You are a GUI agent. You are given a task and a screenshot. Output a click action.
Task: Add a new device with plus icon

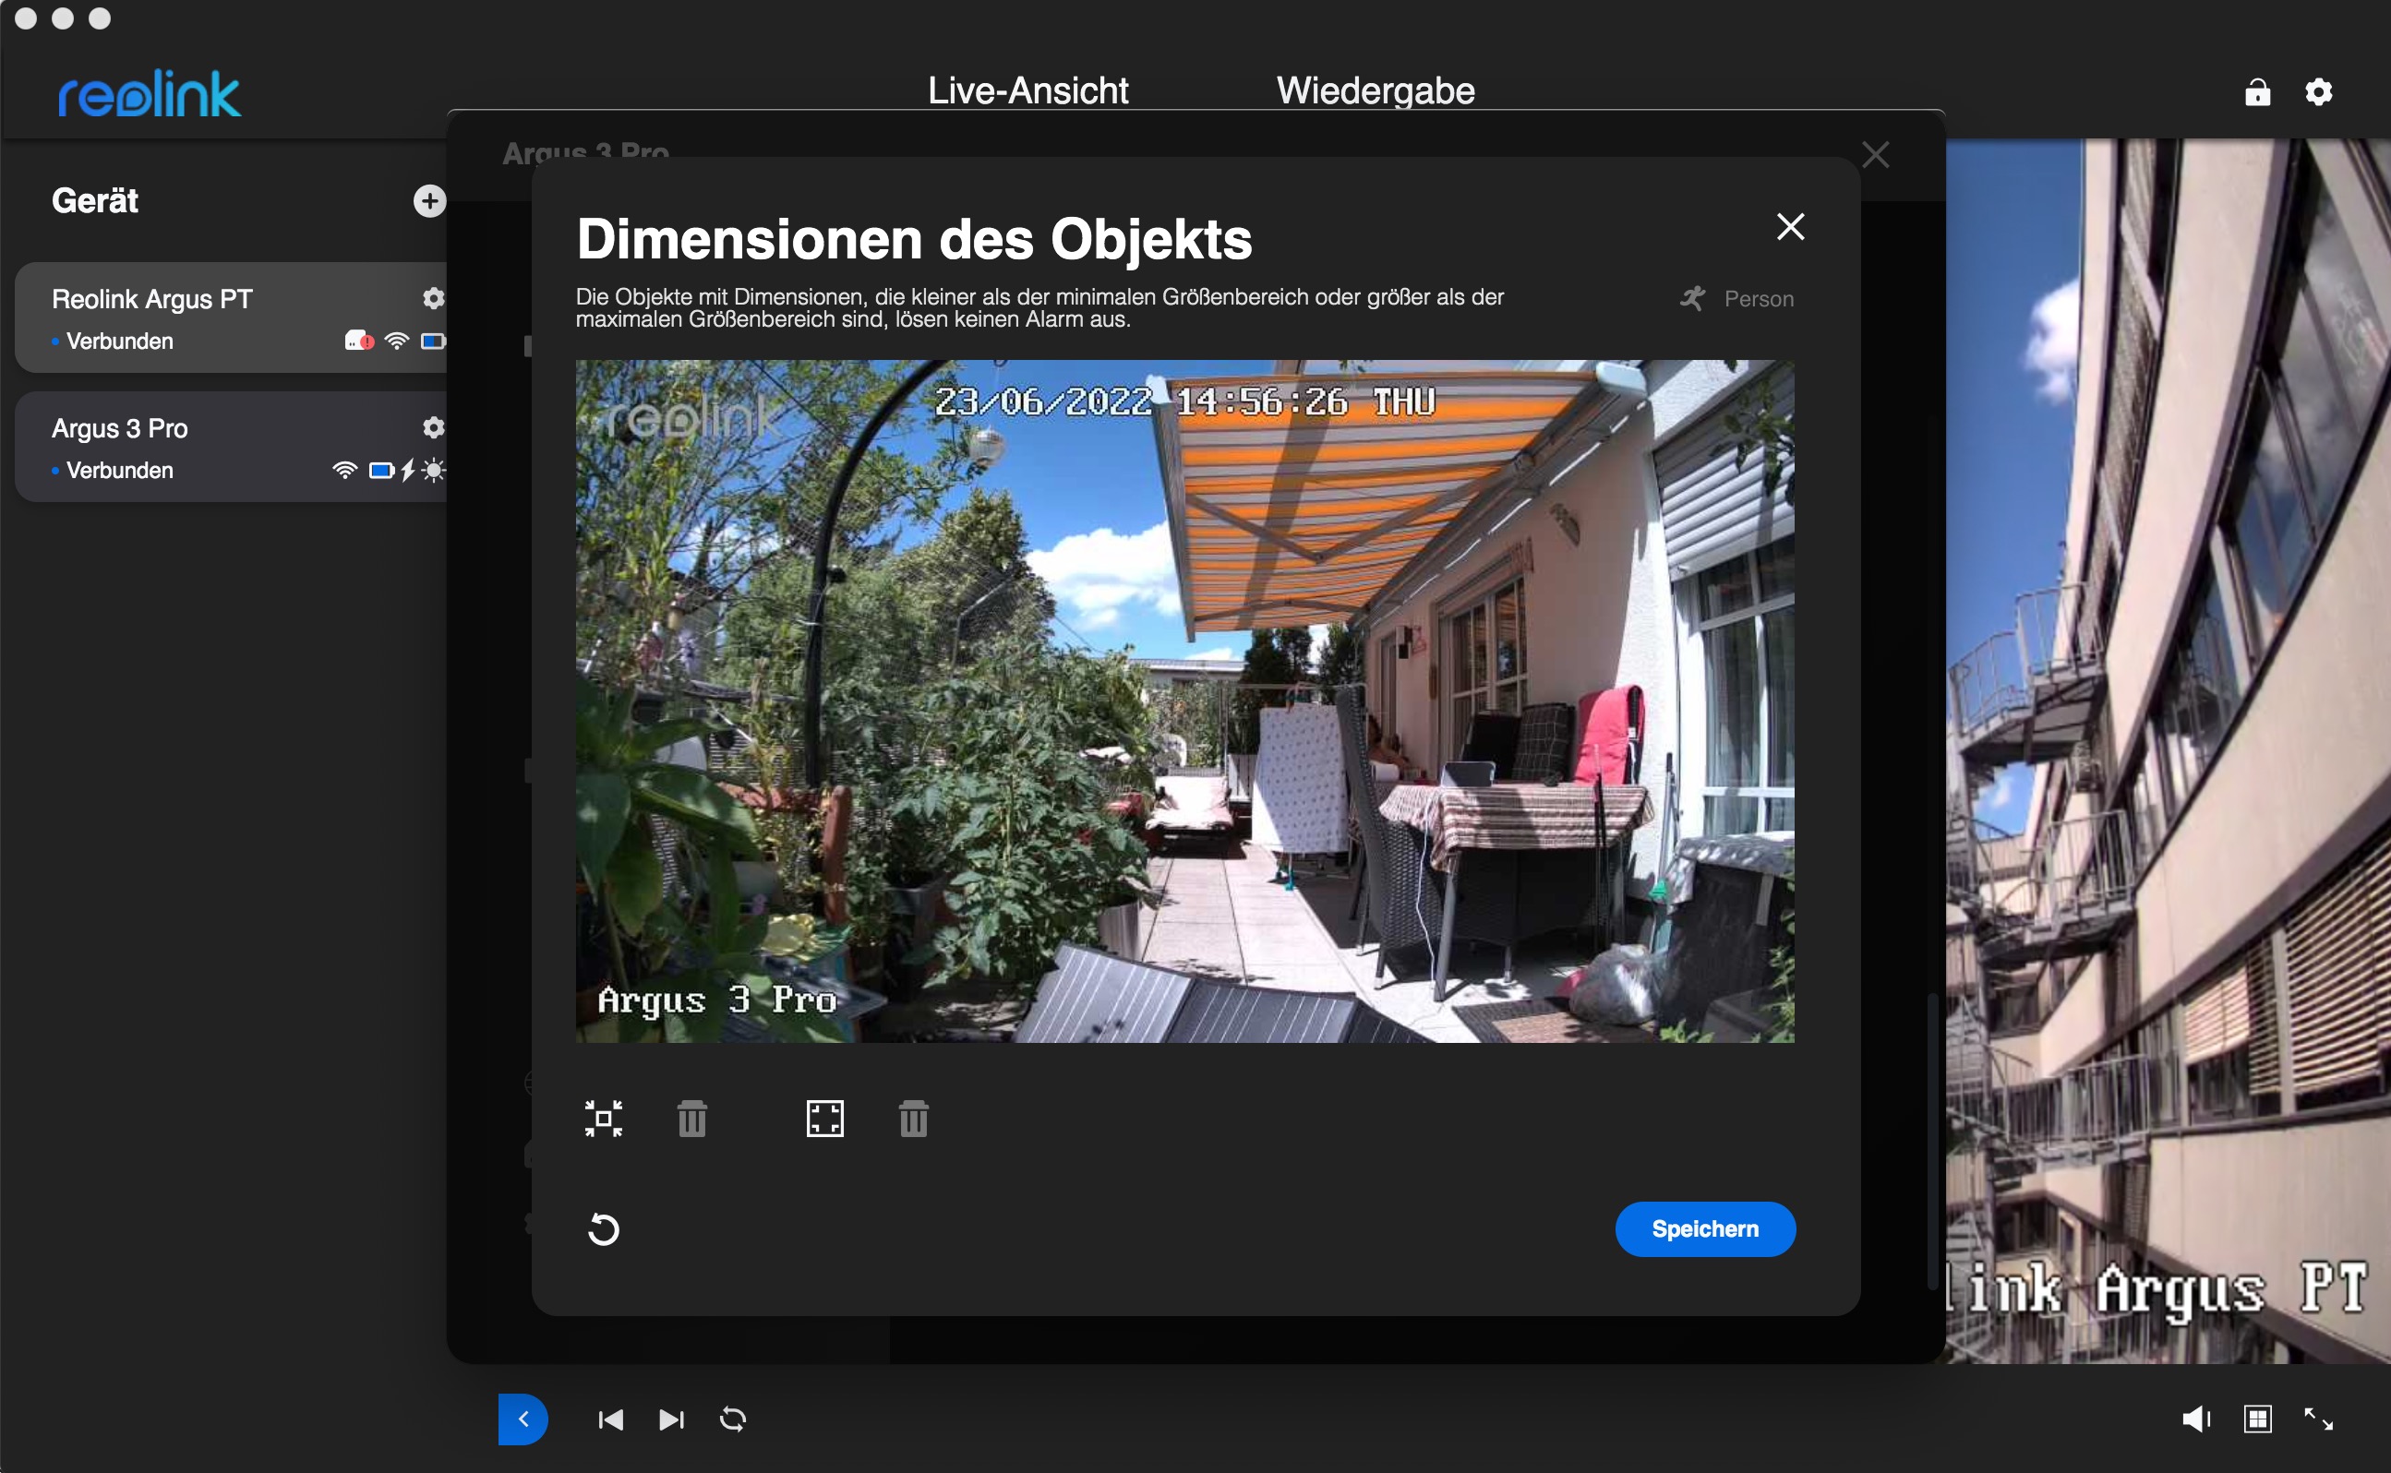pyautogui.click(x=428, y=200)
